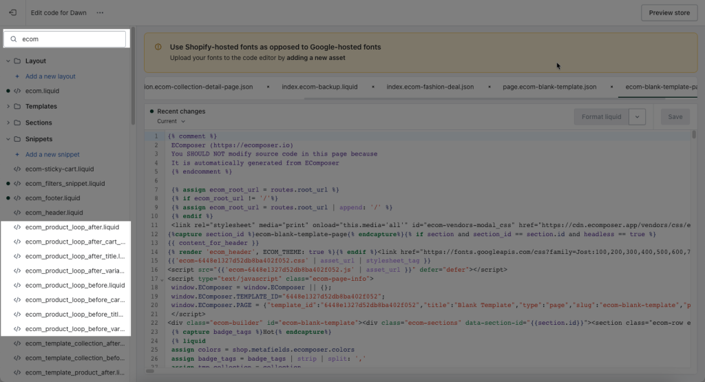Click the adding a new asset link
Viewport: 705px width, 382px height.
[x=315, y=58]
